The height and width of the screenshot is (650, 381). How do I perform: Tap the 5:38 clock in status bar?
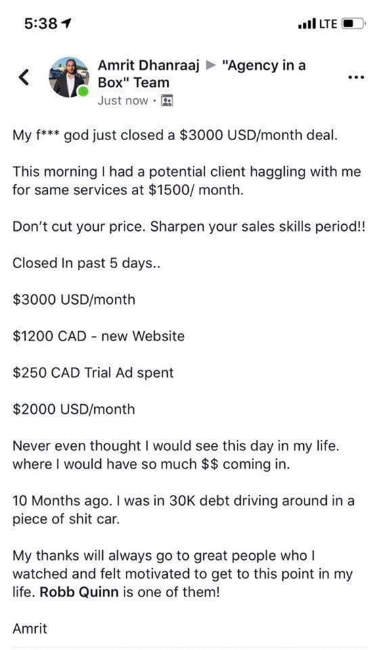40,24
